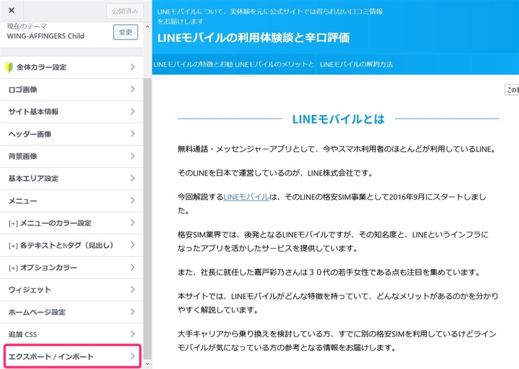The height and width of the screenshot is (369, 519).
Task: Open the ウィジェット section
Action: click(71, 290)
